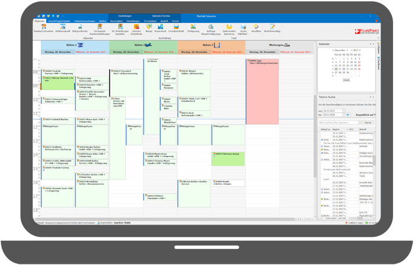The height and width of the screenshot is (265, 415).
Task: Click the Bühne 3 lift icon
Action: pyautogui.click(x=217, y=45)
